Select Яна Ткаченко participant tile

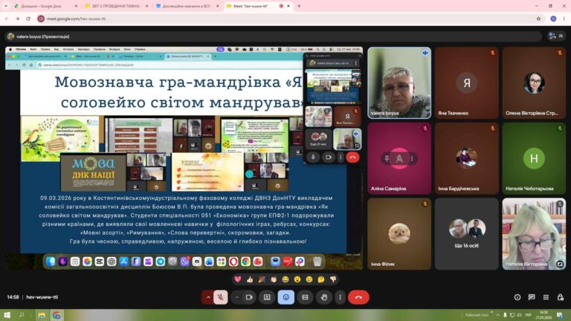coord(466,82)
